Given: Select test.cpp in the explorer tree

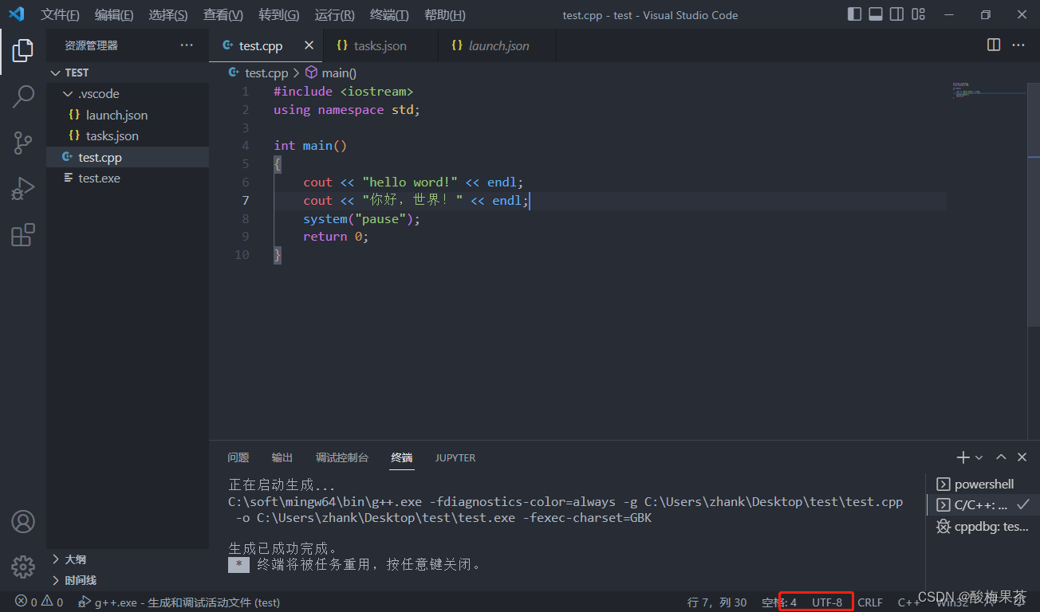Looking at the screenshot, I should 128,157.
